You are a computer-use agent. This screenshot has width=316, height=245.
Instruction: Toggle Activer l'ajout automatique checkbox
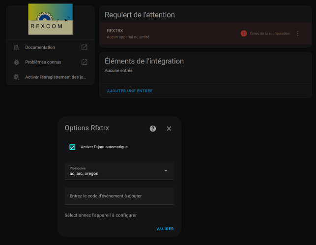72,147
